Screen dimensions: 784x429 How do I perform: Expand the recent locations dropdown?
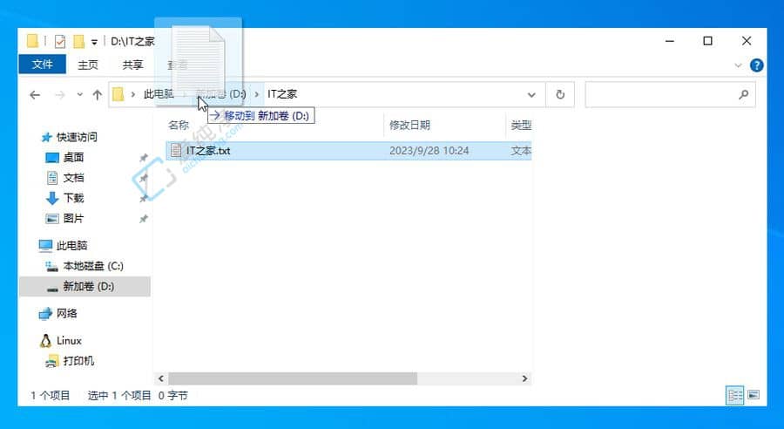click(x=79, y=94)
